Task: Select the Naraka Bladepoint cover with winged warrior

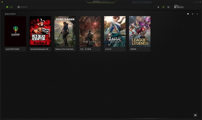Action: pos(115,31)
